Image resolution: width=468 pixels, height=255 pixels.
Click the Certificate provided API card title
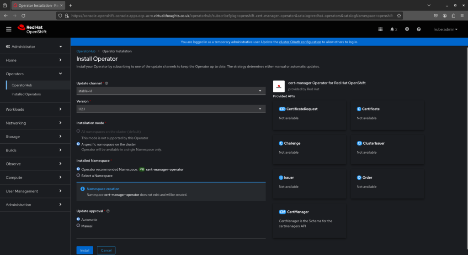(371, 109)
